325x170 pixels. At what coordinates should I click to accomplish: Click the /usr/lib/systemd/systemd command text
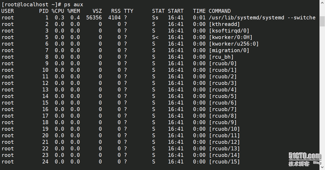pos(246,18)
